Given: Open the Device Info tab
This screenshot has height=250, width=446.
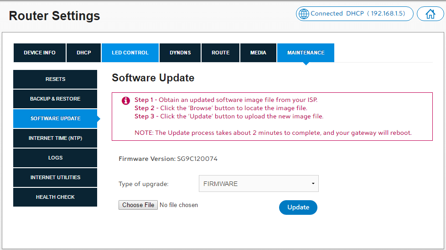Looking at the screenshot, I should point(40,53).
